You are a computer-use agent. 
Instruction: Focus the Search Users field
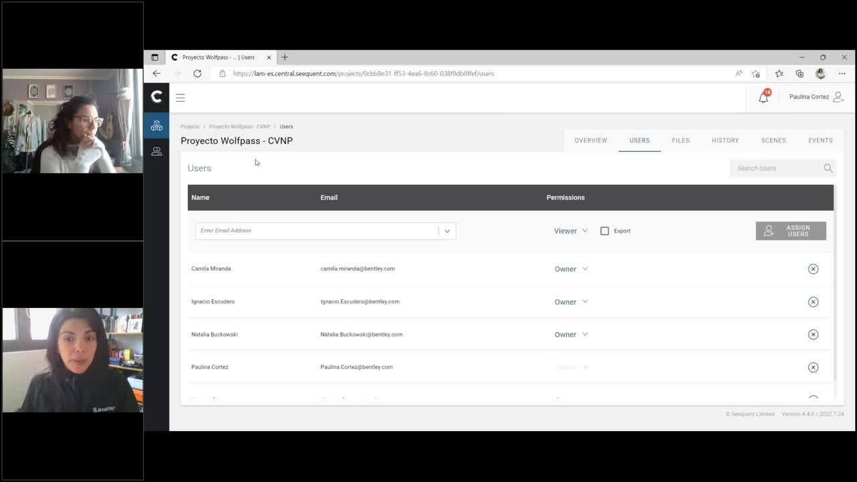[x=777, y=168]
